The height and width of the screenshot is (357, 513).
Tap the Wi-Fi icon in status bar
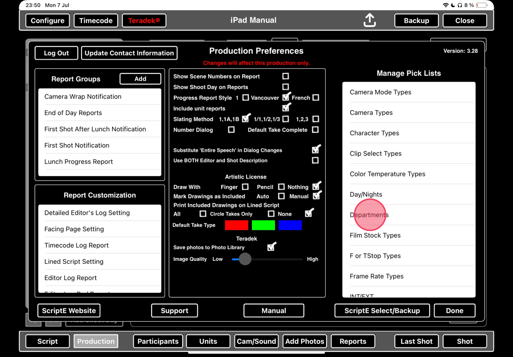445,5
